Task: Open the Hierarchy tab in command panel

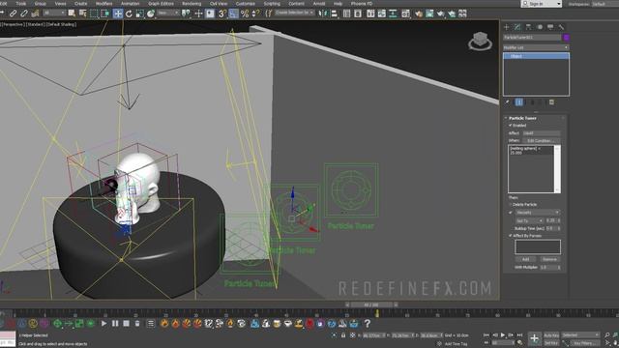Action: (x=528, y=27)
